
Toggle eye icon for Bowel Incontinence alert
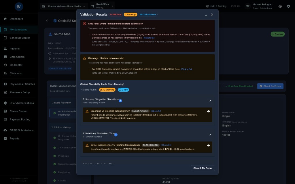click(209, 145)
